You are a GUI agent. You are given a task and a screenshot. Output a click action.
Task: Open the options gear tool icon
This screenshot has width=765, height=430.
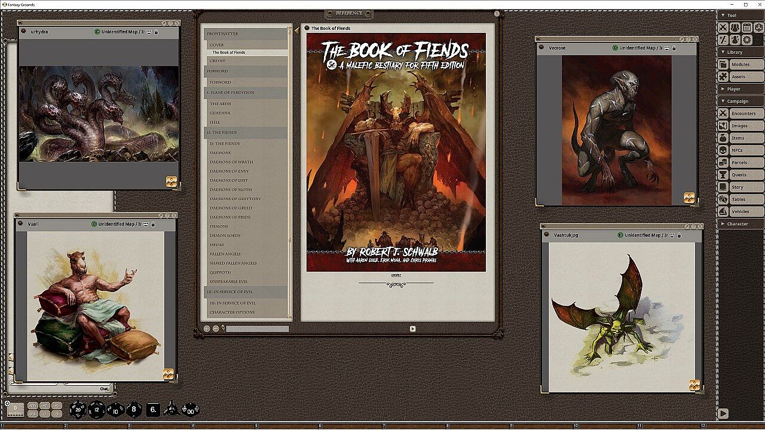tap(746, 39)
